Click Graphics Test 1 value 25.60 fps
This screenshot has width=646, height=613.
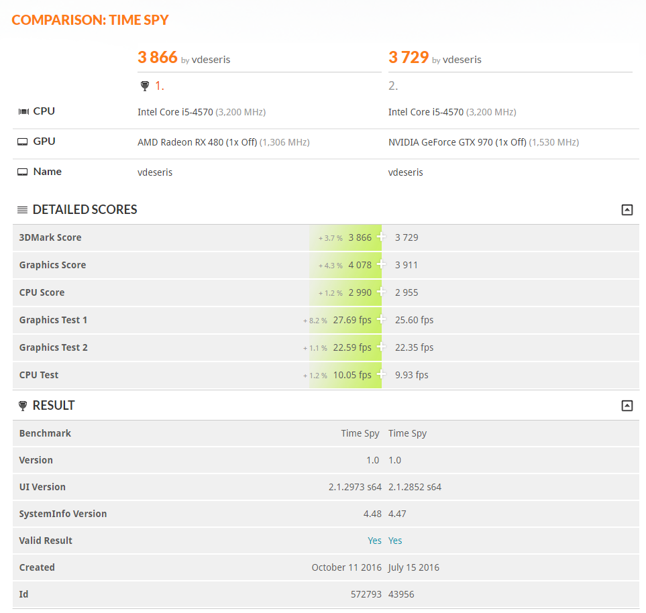[x=414, y=320]
